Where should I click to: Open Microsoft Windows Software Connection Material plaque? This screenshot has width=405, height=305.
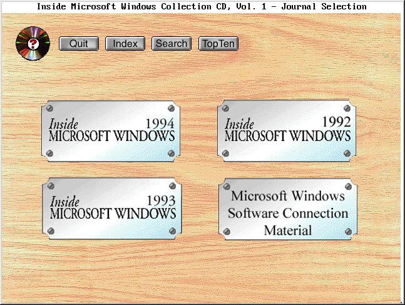click(288, 209)
